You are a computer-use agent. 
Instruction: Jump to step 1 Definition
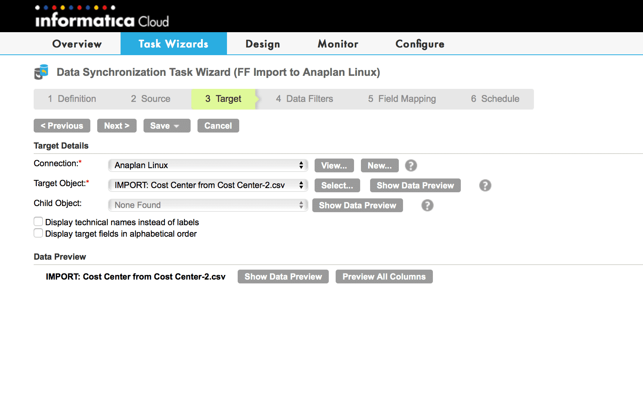pos(72,99)
